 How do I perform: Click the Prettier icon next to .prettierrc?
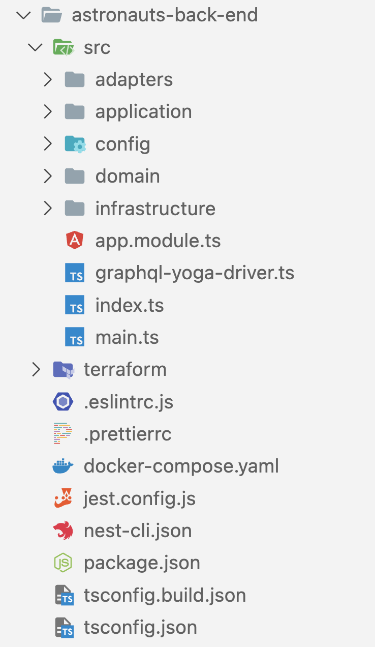click(63, 434)
